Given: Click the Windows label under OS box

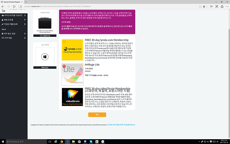Looking at the screenshot, I should [45, 68].
